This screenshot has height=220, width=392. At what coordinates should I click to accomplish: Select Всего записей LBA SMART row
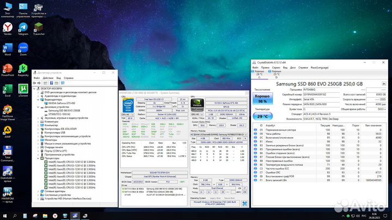pyautogui.click(x=318, y=180)
